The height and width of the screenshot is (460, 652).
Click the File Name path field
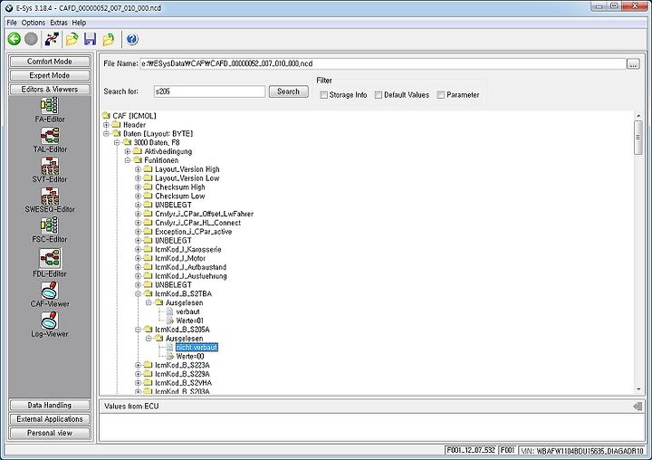pyautogui.click(x=382, y=63)
